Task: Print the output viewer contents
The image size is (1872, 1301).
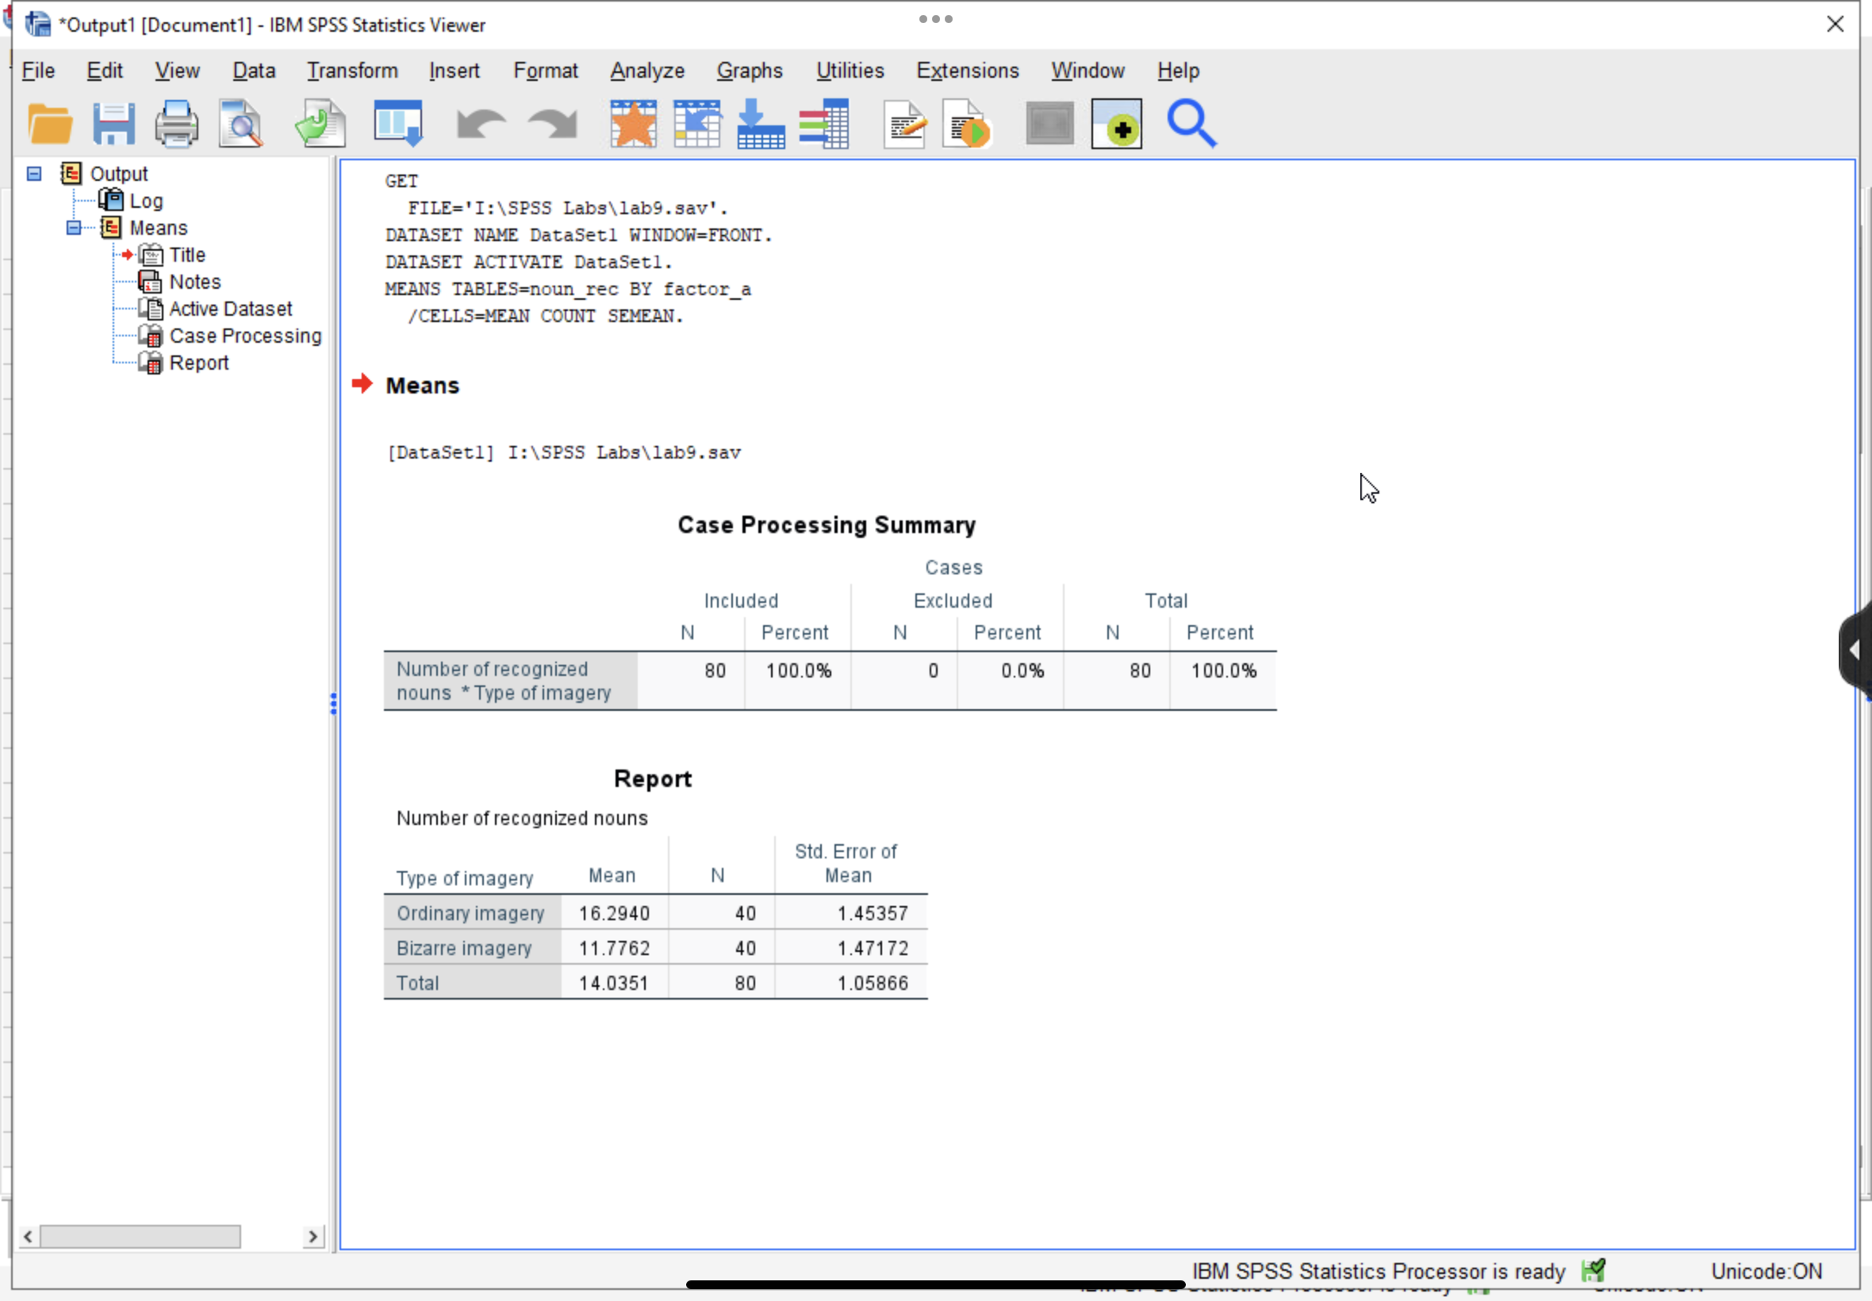Action: pyautogui.click(x=176, y=123)
